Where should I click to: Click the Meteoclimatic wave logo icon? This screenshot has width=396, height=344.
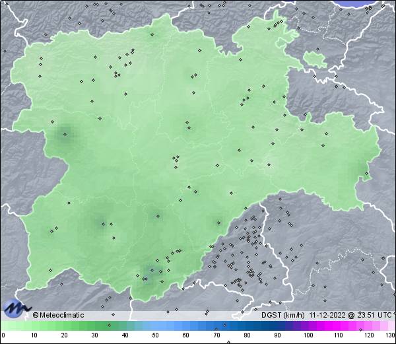(x=16, y=308)
